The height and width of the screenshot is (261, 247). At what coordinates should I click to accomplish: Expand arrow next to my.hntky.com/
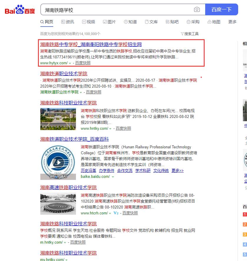tap(66, 260)
